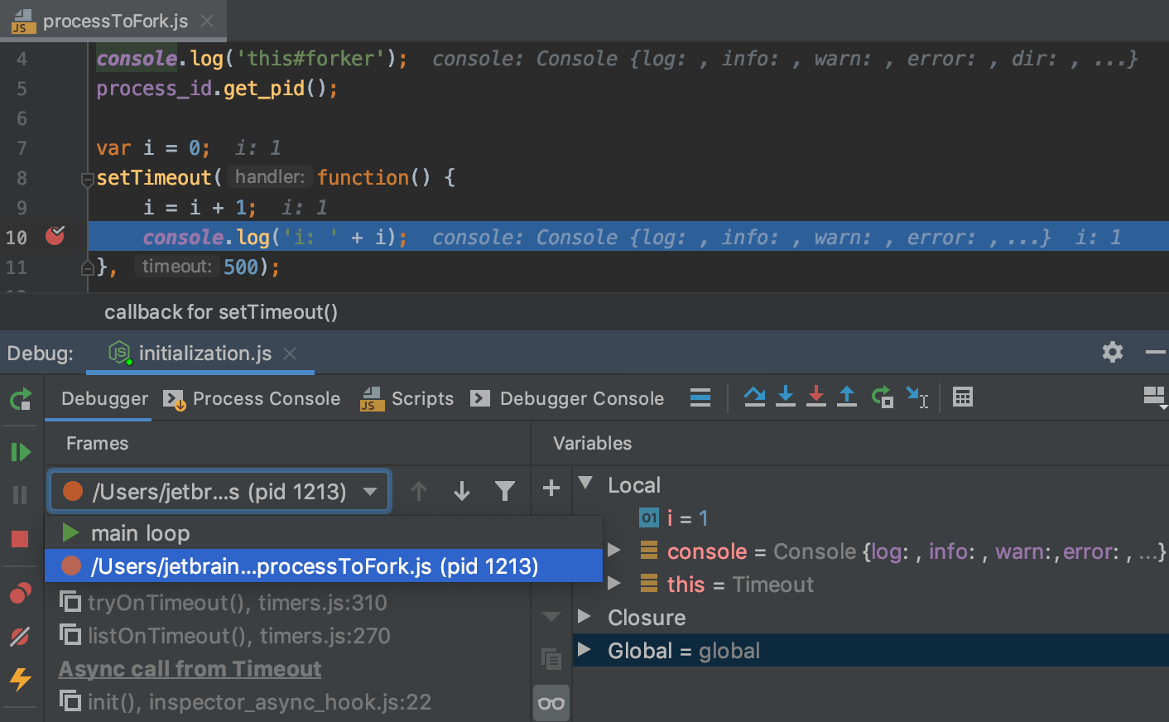Click the Step Over icon
This screenshot has height=722, width=1169.
(754, 397)
